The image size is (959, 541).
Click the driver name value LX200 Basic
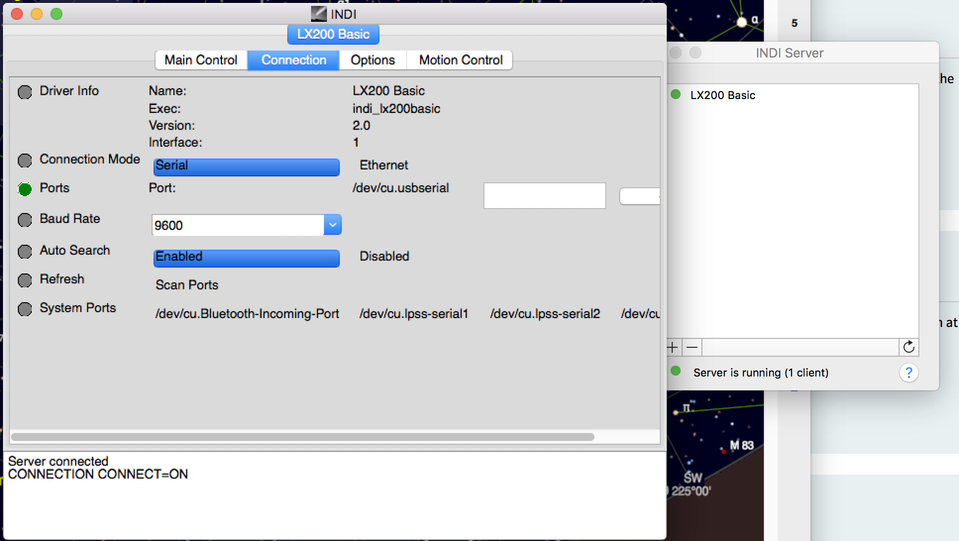389,91
